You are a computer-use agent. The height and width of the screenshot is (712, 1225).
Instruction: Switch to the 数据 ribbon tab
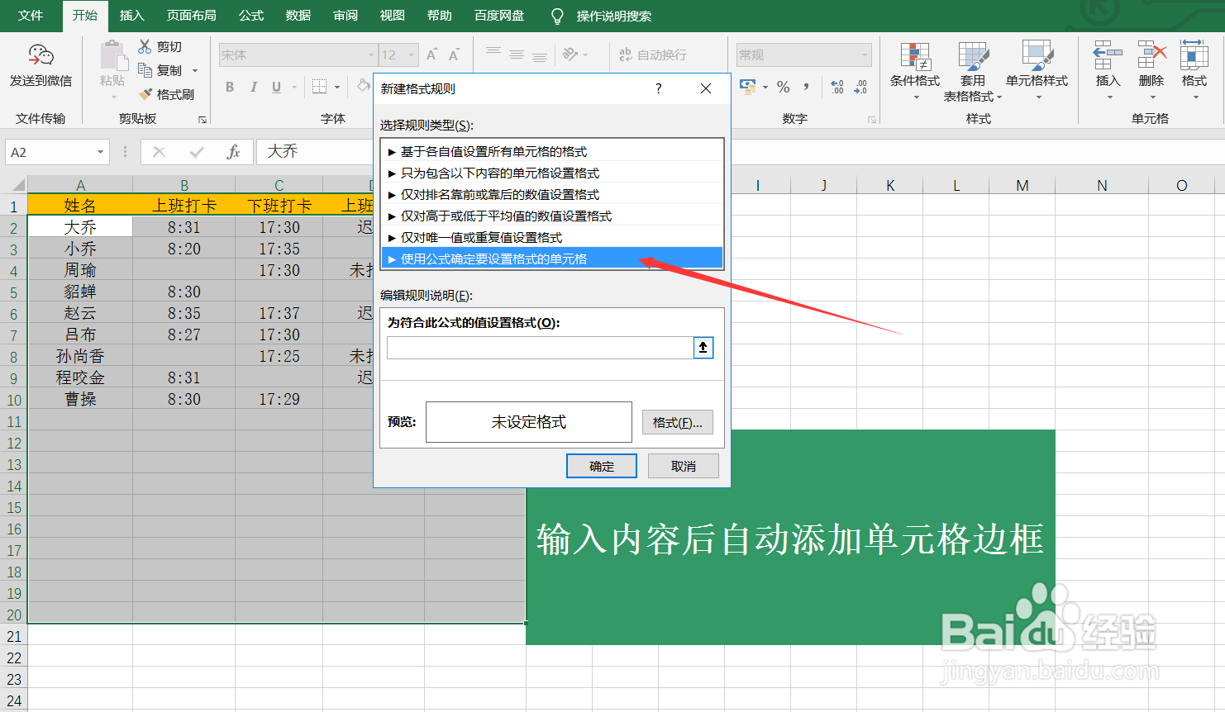[x=297, y=15]
